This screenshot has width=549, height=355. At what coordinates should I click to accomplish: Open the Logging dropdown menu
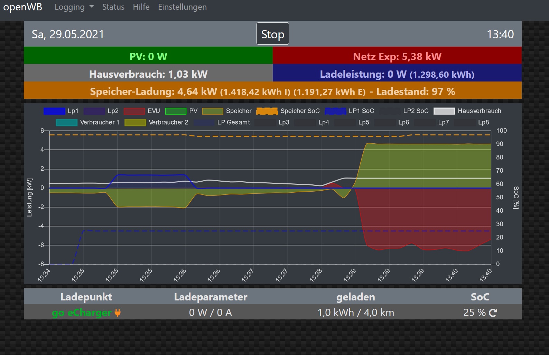point(69,7)
